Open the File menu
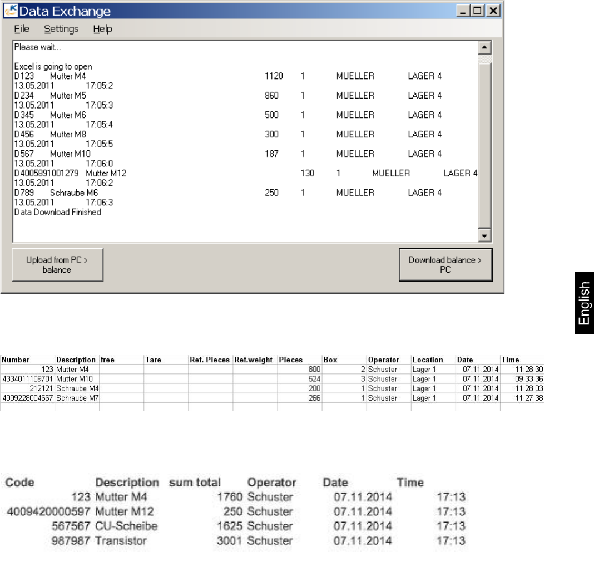 [22, 29]
